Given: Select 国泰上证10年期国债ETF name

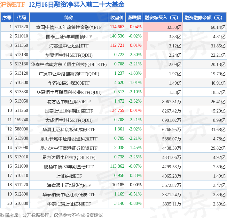Looking at the screenshot, I should [x=69, y=111].
